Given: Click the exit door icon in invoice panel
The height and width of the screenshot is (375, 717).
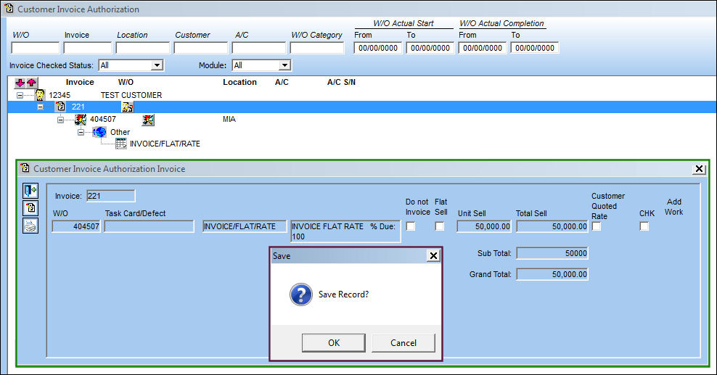Looking at the screenshot, I should click(x=30, y=191).
